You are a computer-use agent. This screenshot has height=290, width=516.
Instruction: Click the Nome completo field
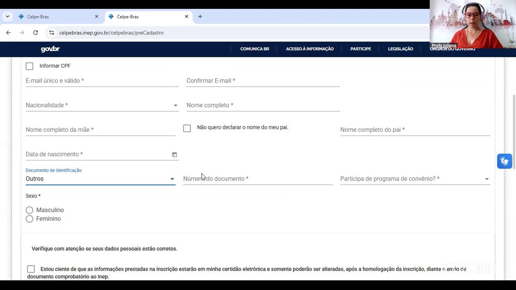pyautogui.click(x=263, y=105)
